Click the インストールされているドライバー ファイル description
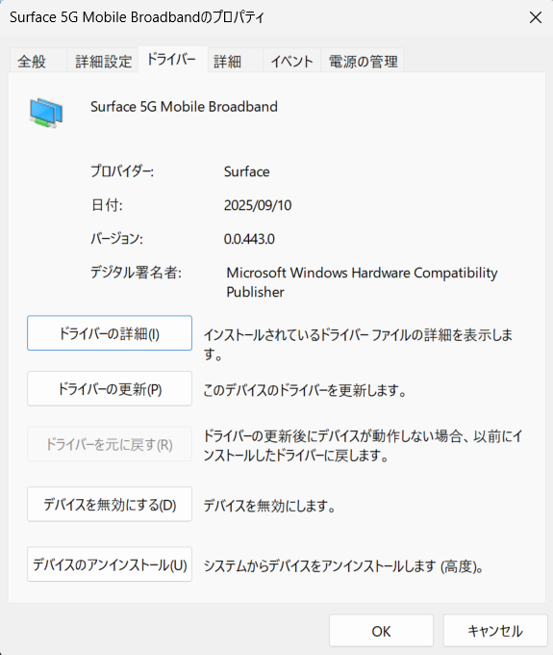Viewport: 553px width, 655px height. [x=358, y=344]
